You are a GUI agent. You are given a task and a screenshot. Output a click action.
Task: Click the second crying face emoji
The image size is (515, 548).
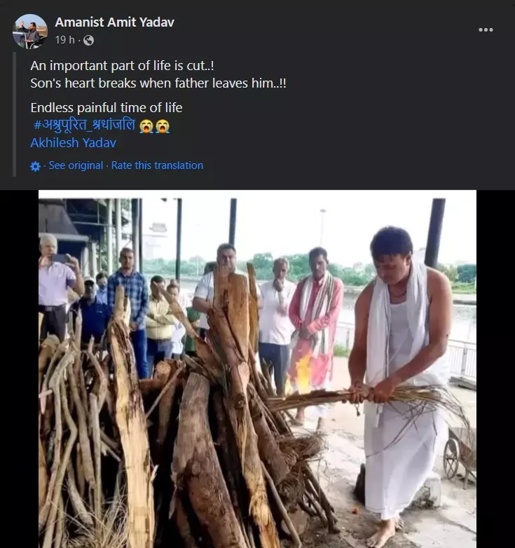pyautogui.click(x=163, y=126)
